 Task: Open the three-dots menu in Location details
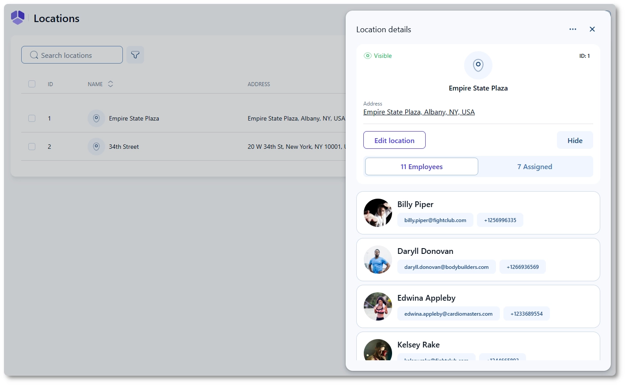point(573,29)
